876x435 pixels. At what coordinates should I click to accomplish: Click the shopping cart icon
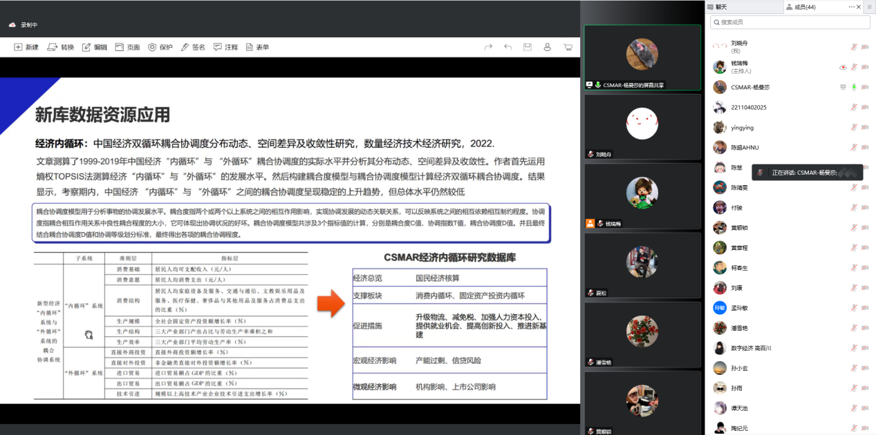click(x=568, y=47)
